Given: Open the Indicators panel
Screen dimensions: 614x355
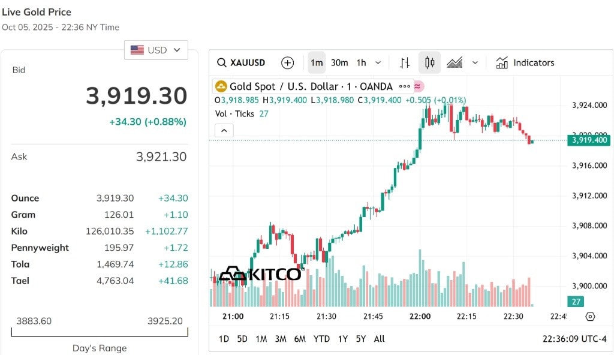Looking at the screenshot, I should [525, 63].
